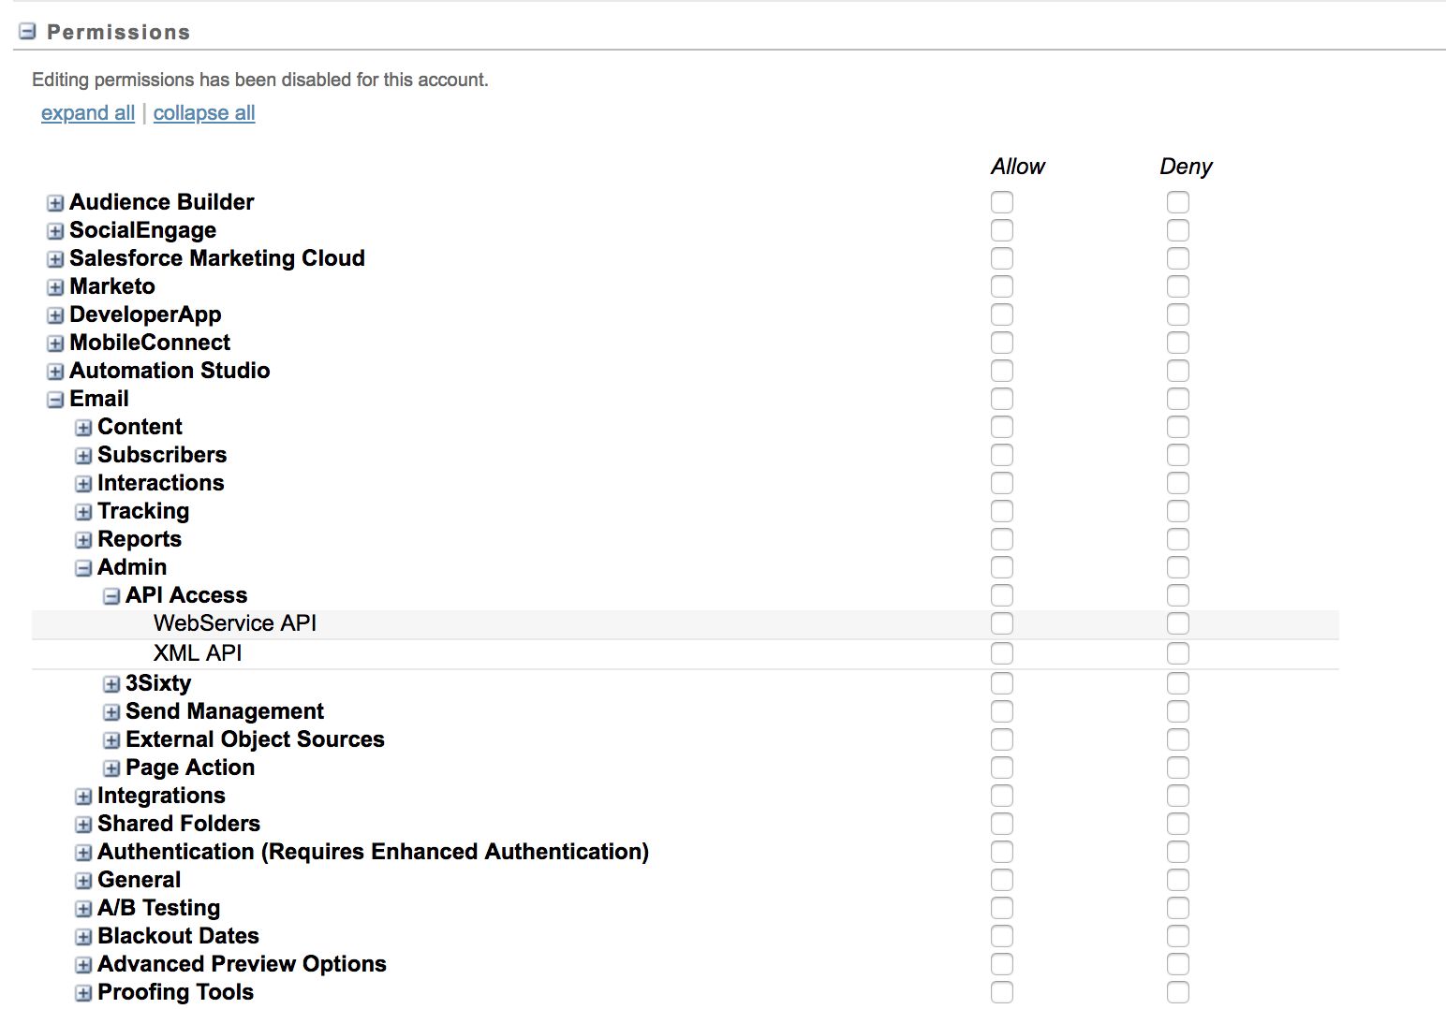Collapse the Email node
The height and width of the screenshot is (1009, 1446).
[x=55, y=400]
